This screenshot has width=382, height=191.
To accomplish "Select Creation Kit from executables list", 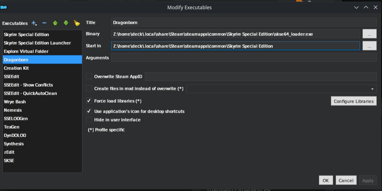I will [x=16, y=68].
